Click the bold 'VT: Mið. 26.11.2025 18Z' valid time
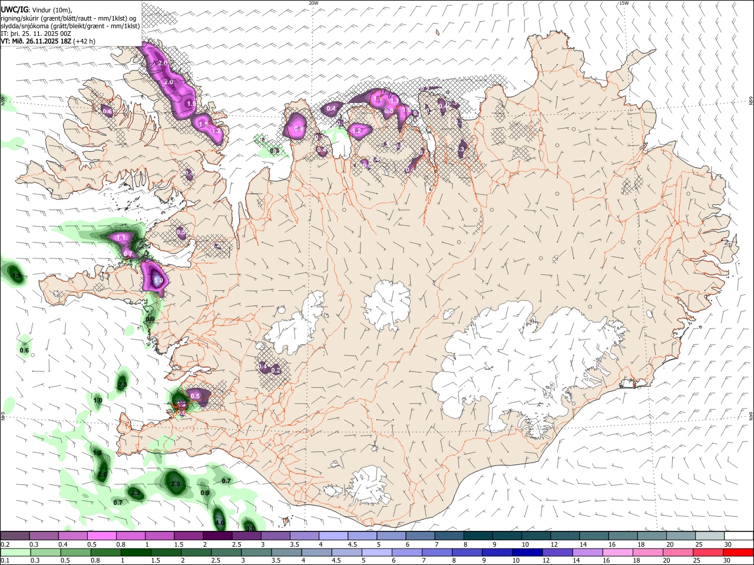 (36, 41)
